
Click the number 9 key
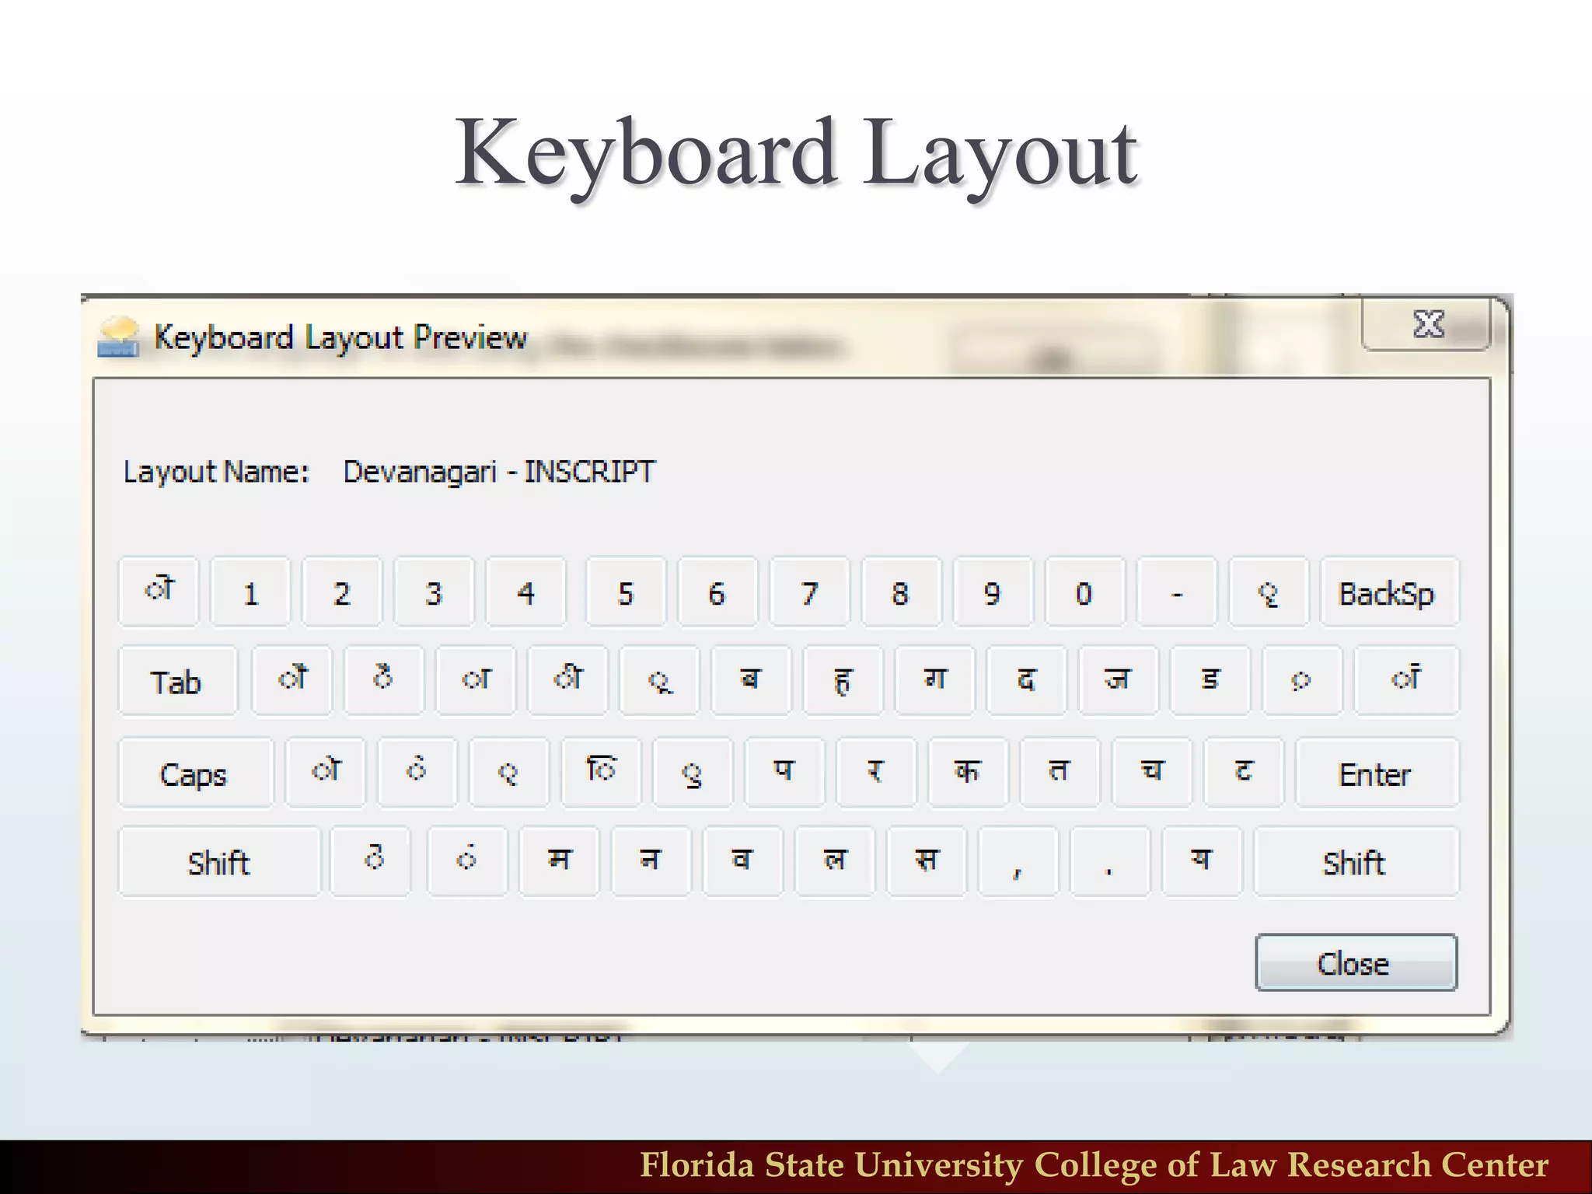pos(993,592)
